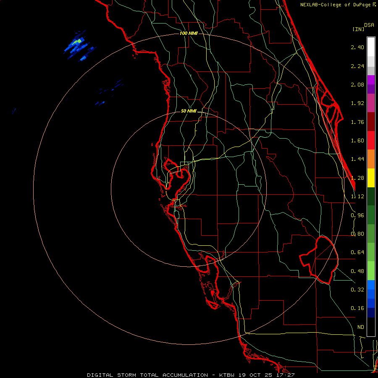
Task: Pick the light green swatch near 0.48
Action: click(371, 271)
